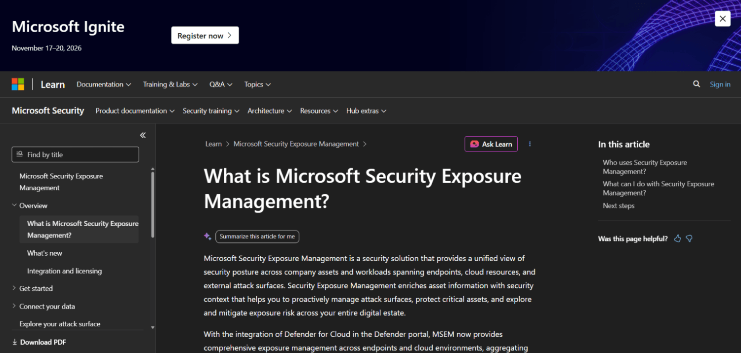Viewport: 741px width, 353px height.
Task: Click the sidebar scroll down arrow
Action: pos(153,327)
